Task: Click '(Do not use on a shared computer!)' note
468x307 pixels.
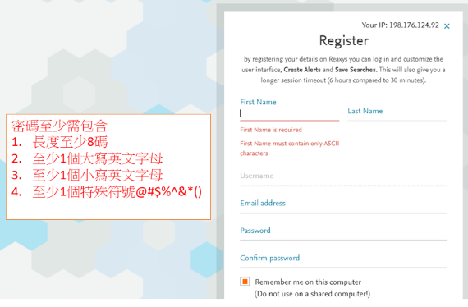Action: click(x=312, y=294)
